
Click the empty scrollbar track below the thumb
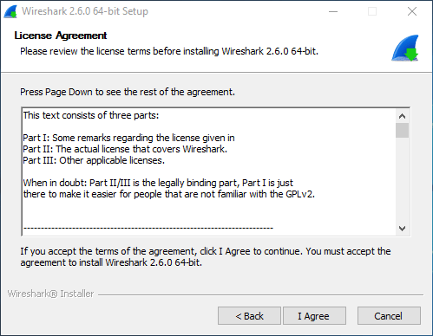(x=402, y=179)
